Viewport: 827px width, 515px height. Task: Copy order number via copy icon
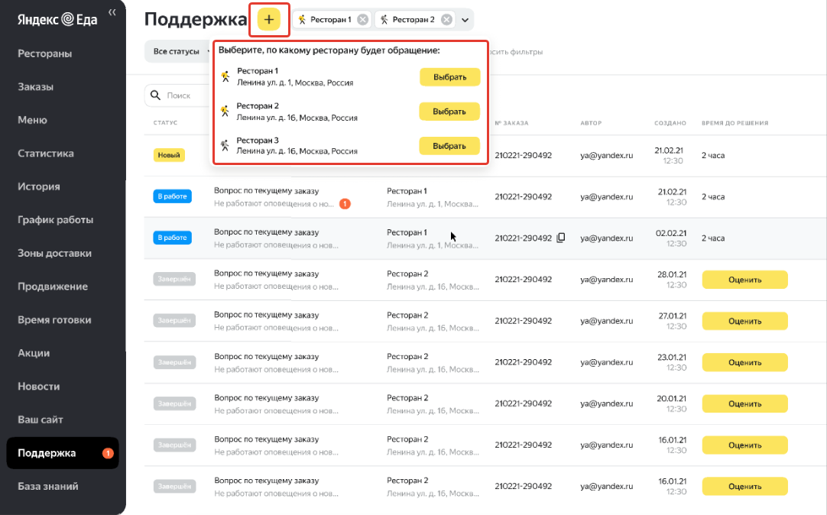tap(561, 238)
